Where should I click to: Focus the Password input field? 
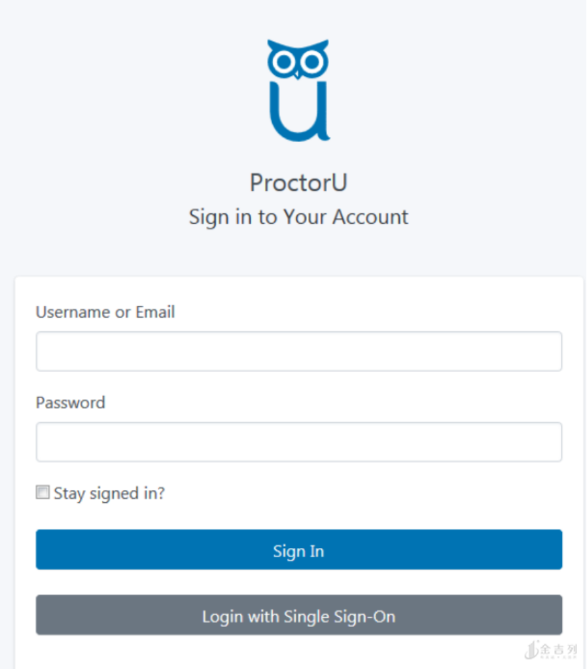pyautogui.click(x=298, y=442)
